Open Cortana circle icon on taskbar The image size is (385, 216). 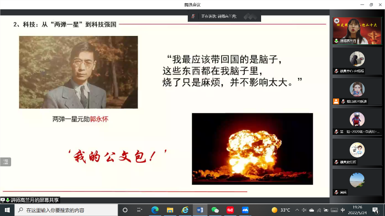[125, 210]
